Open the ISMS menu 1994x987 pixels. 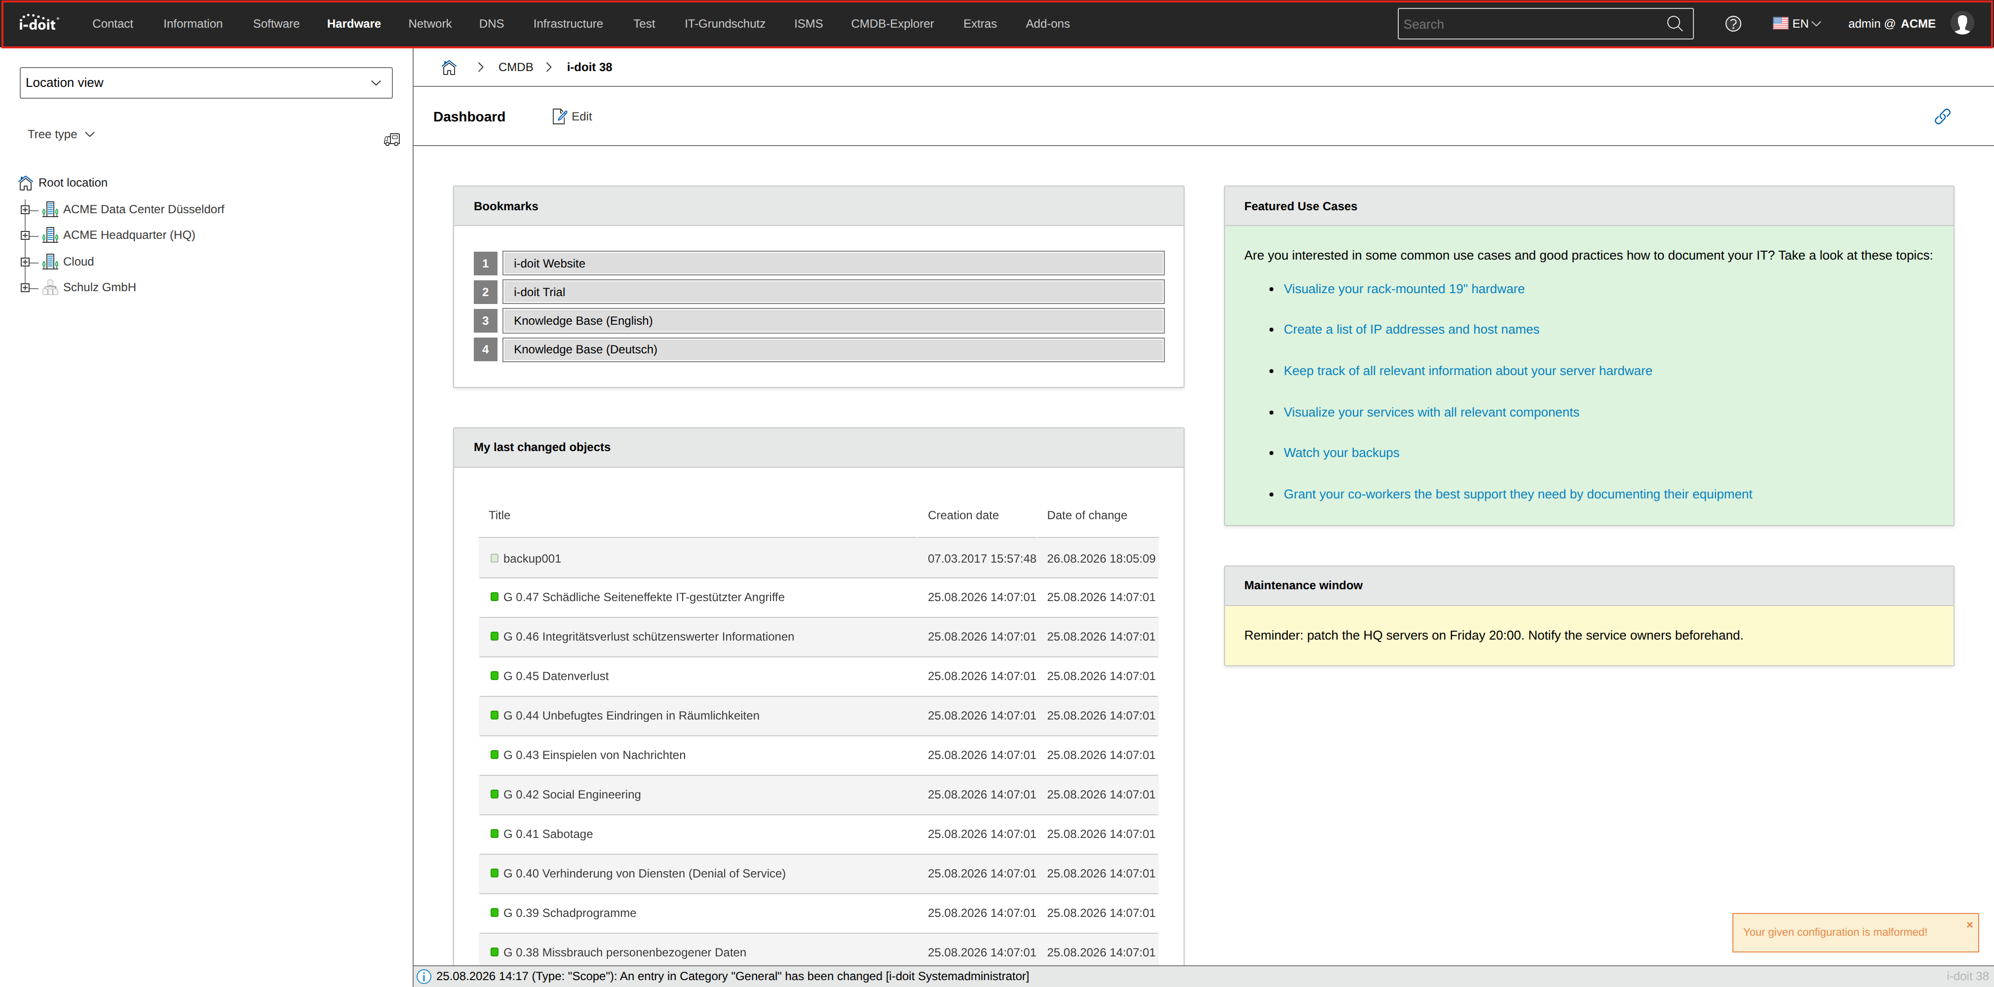[x=808, y=23]
